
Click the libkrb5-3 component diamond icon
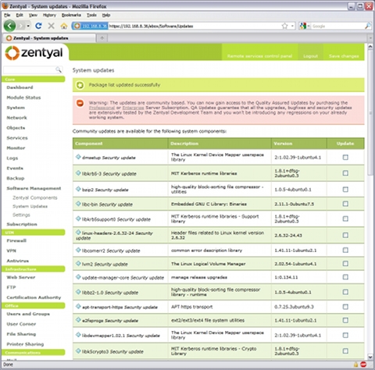click(x=78, y=173)
